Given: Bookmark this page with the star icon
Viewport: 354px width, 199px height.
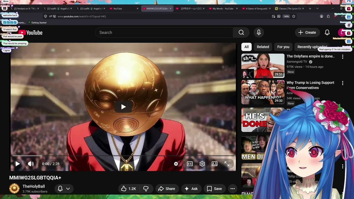Looking at the screenshot, I should [294, 16].
